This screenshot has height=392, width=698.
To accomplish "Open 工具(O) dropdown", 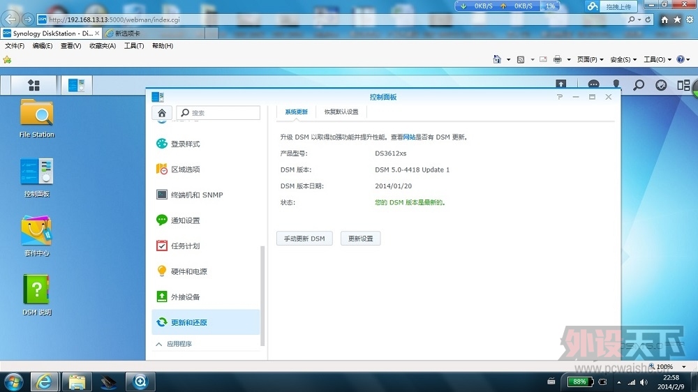I will (658, 59).
